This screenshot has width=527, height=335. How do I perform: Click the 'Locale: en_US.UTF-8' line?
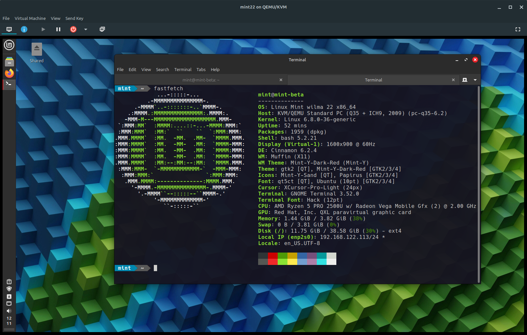[x=289, y=243]
